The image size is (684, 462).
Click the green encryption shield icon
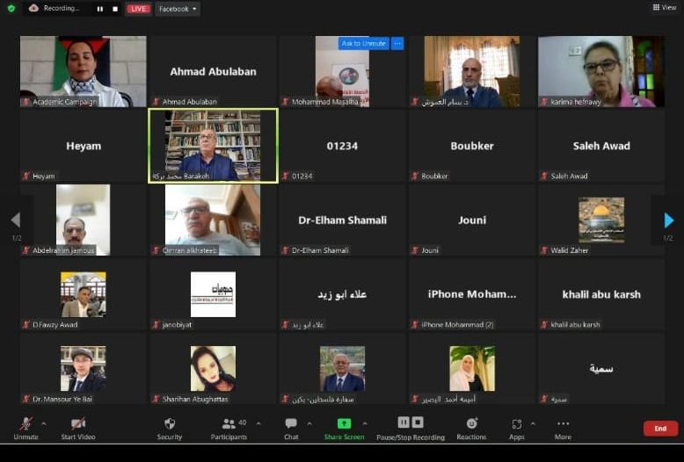tap(11, 8)
